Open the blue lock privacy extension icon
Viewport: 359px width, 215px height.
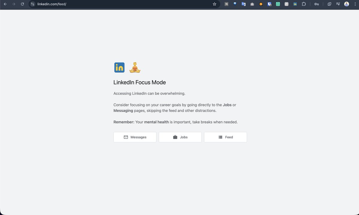270,4
